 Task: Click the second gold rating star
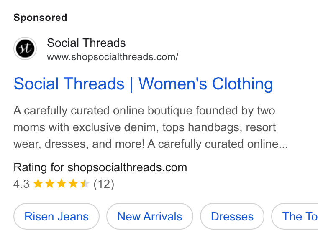[50, 184]
